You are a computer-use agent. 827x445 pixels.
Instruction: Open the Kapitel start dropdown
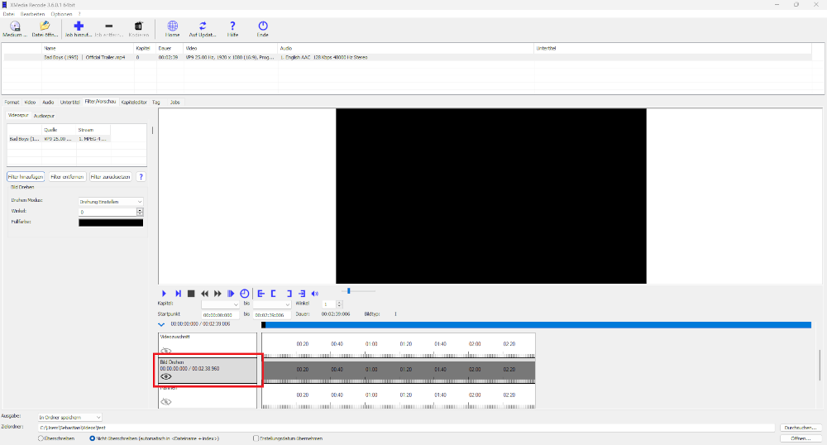[x=220, y=304]
